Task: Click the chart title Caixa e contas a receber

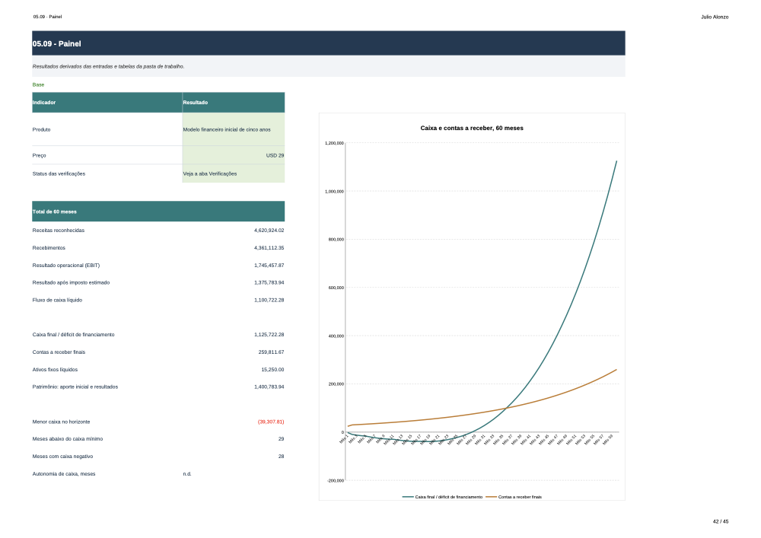Action: coord(472,128)
